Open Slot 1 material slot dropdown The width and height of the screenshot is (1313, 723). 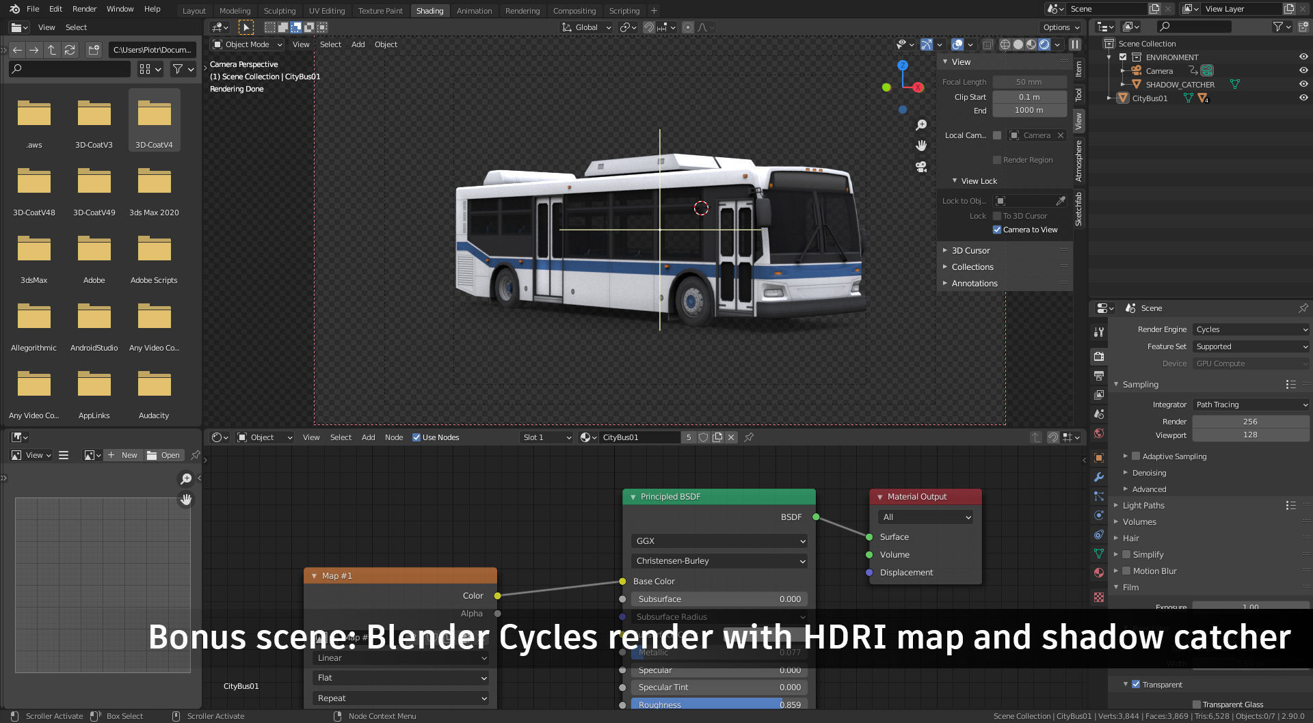(547, 437)
